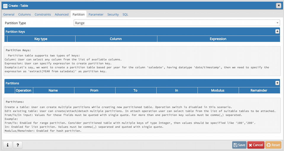The height and width of the screenshot is (151, 284).
Task: Click the dropdown arrow for Range
Action: [x=277, y=23]
